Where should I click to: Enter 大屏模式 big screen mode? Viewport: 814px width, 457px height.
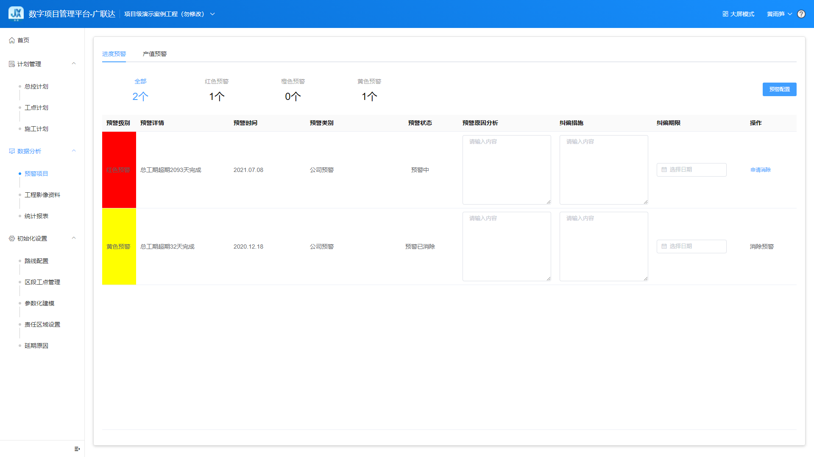coord(738,14)
